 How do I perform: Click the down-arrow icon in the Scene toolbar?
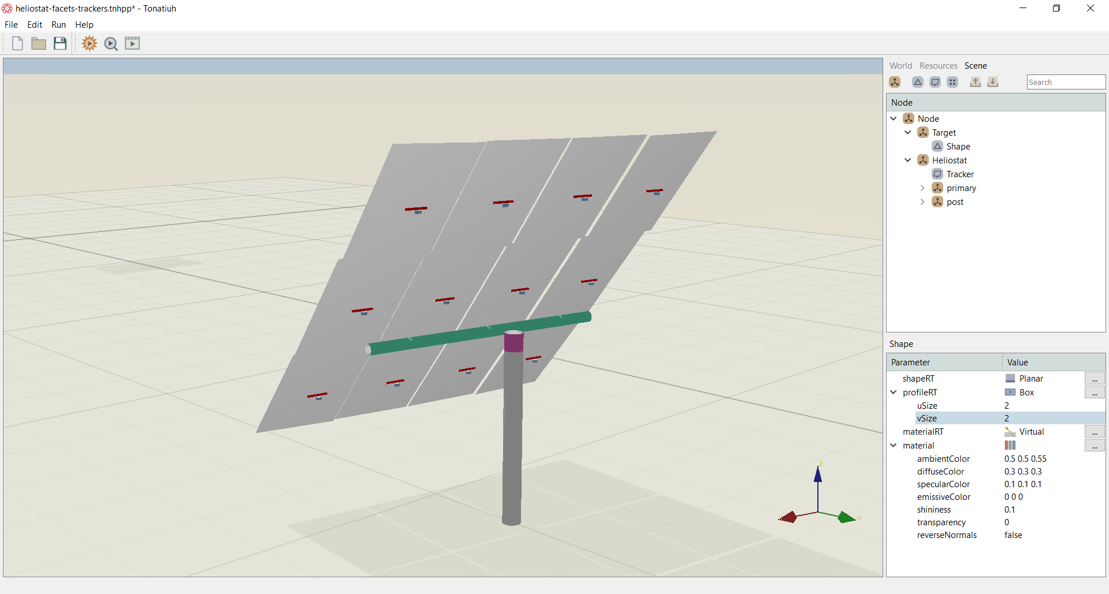pos(992,82)
